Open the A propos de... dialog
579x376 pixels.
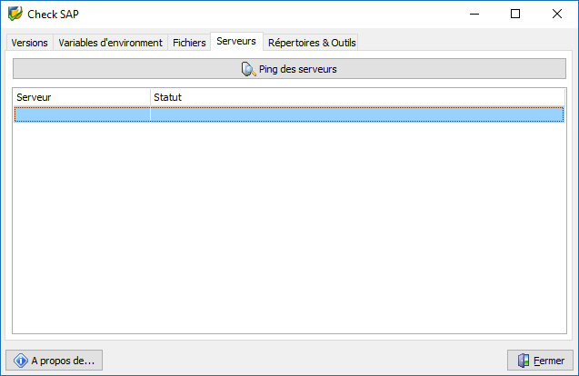55,361
